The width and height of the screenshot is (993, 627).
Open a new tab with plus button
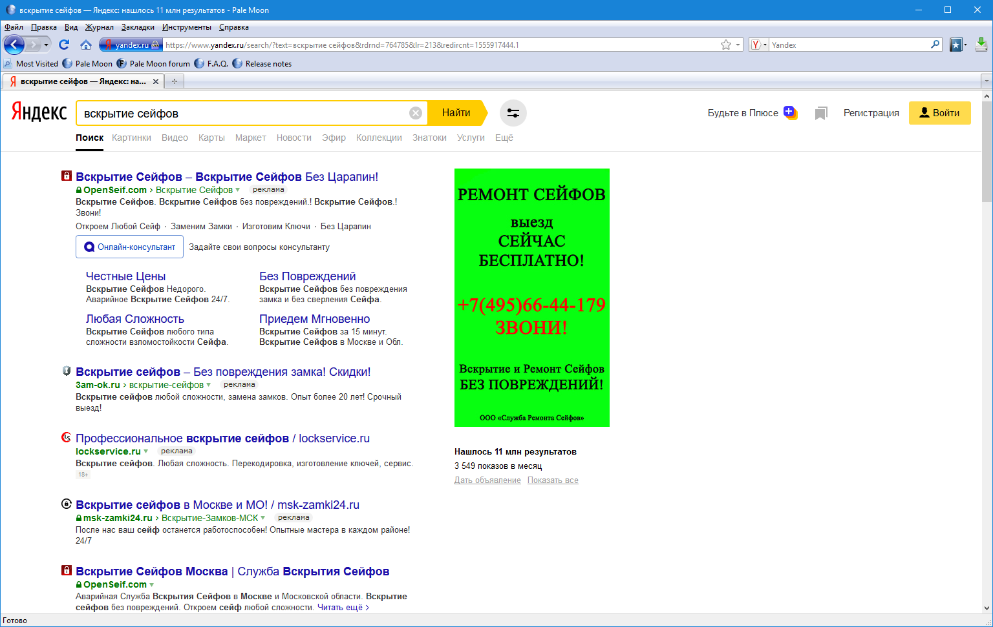(174, 81)
